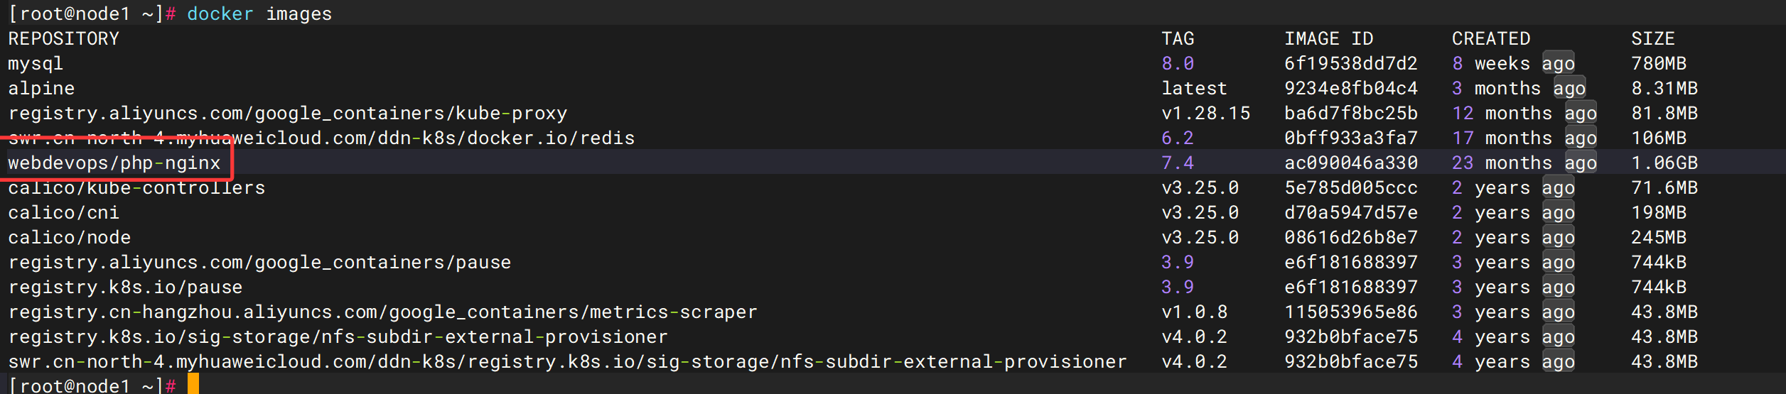This screenshot has height=394, width=1786.
Task: Click the typed docker images command
Action: [259, 14]
